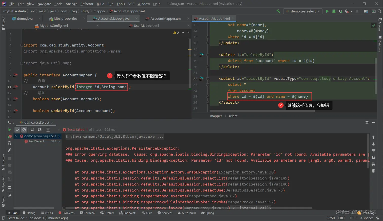This screenshot has width=383, height=221.
Task: Click the selectById gutter mapper icon on line 11
Action: tap(15, 87)
